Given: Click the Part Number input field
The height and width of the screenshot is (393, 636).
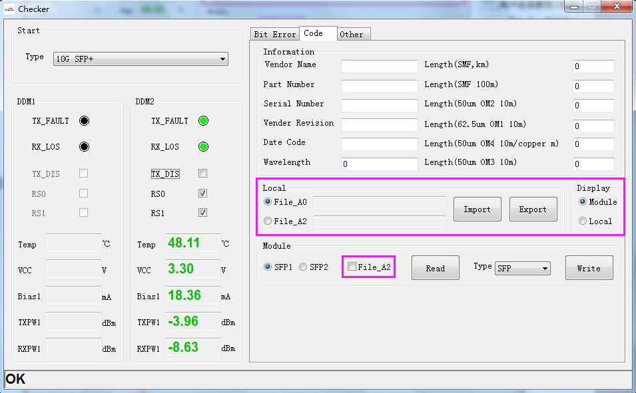Looking at the screenshot, I should 379,86.
